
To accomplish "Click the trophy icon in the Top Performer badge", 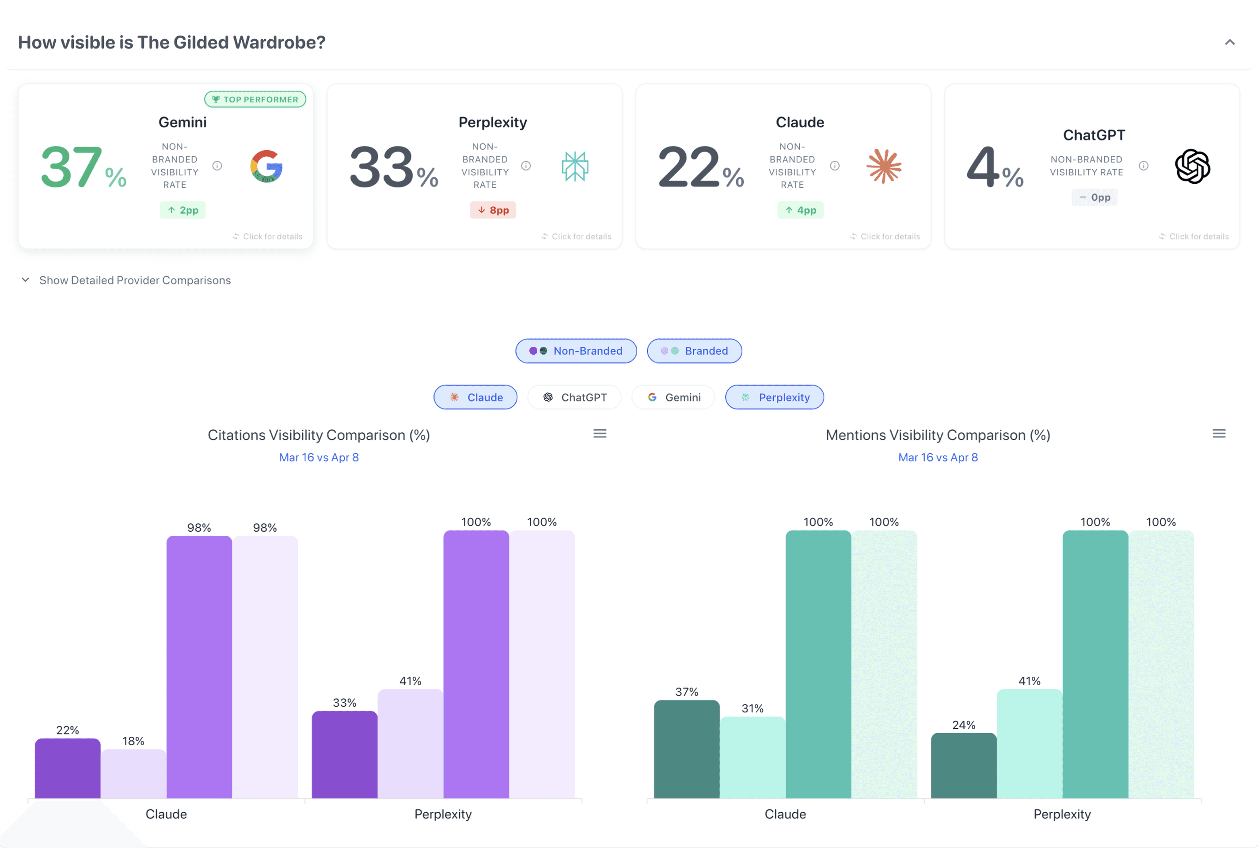I will click(215, 99).
